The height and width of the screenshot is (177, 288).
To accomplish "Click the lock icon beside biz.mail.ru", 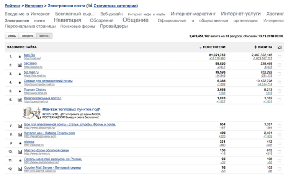I will 20,74.
